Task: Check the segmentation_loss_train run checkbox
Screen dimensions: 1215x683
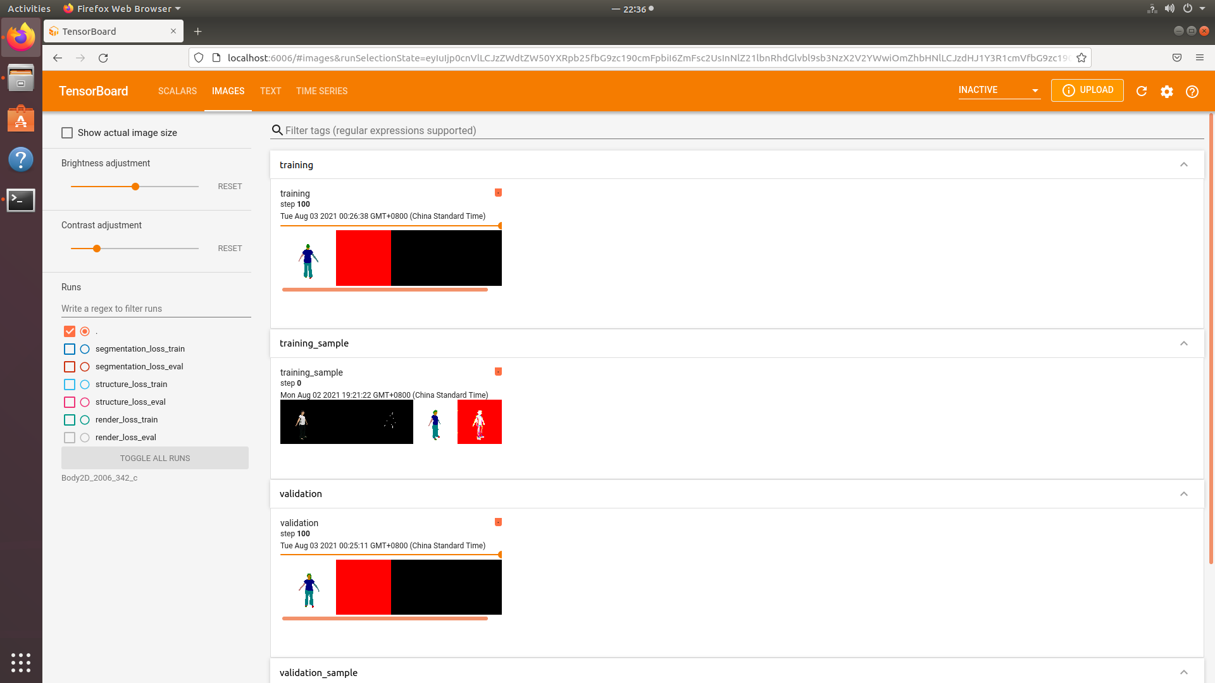Action: [x=70, y=349]
